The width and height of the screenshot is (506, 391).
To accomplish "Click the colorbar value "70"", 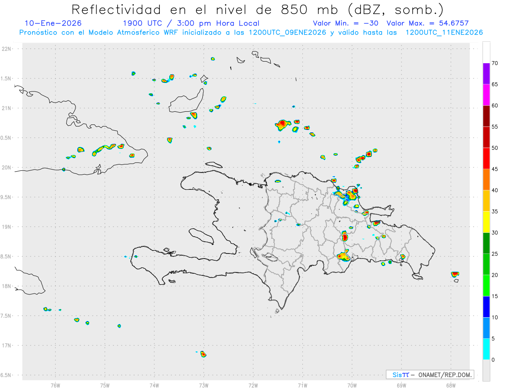I will coord(495,63).
